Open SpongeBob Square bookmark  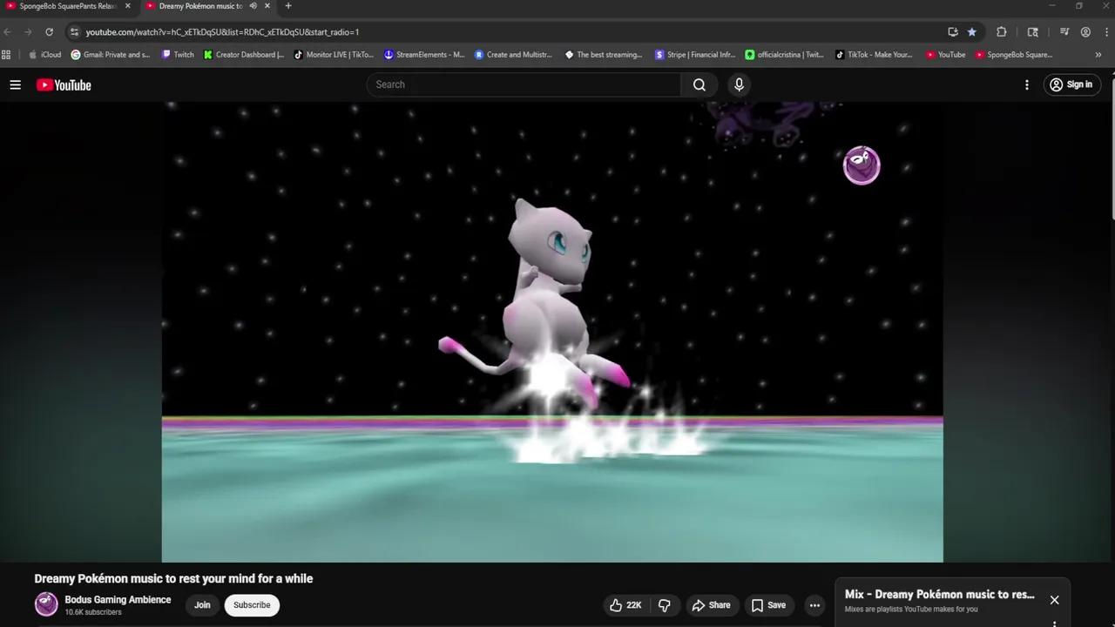[x=1015, y=55]
